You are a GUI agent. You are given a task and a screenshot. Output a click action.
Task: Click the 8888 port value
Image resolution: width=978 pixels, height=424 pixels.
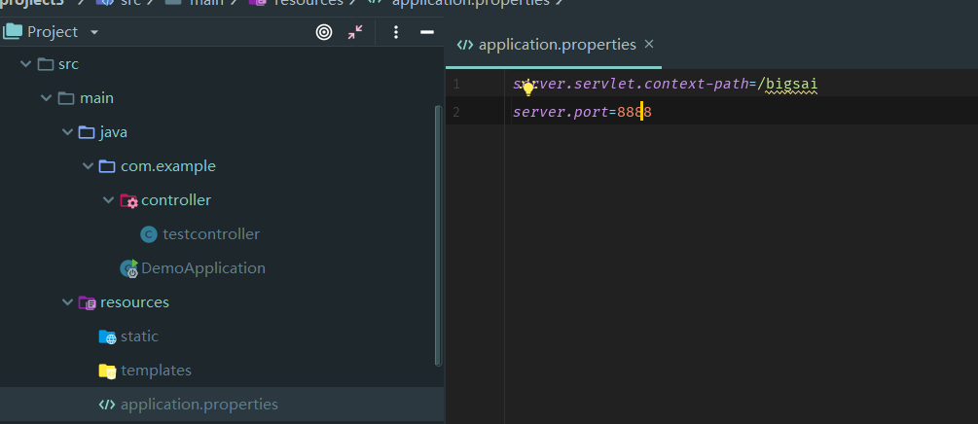[634, 112]
